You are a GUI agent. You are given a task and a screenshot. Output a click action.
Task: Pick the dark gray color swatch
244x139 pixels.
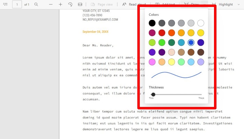[x=162, y=23]
